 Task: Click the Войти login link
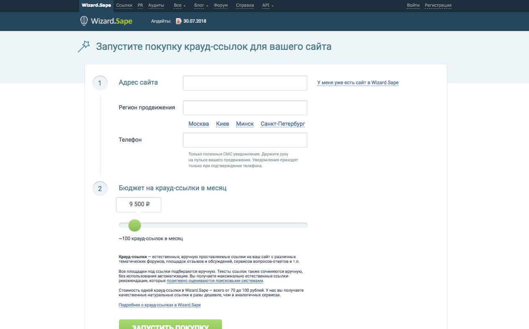coord(413,5)
